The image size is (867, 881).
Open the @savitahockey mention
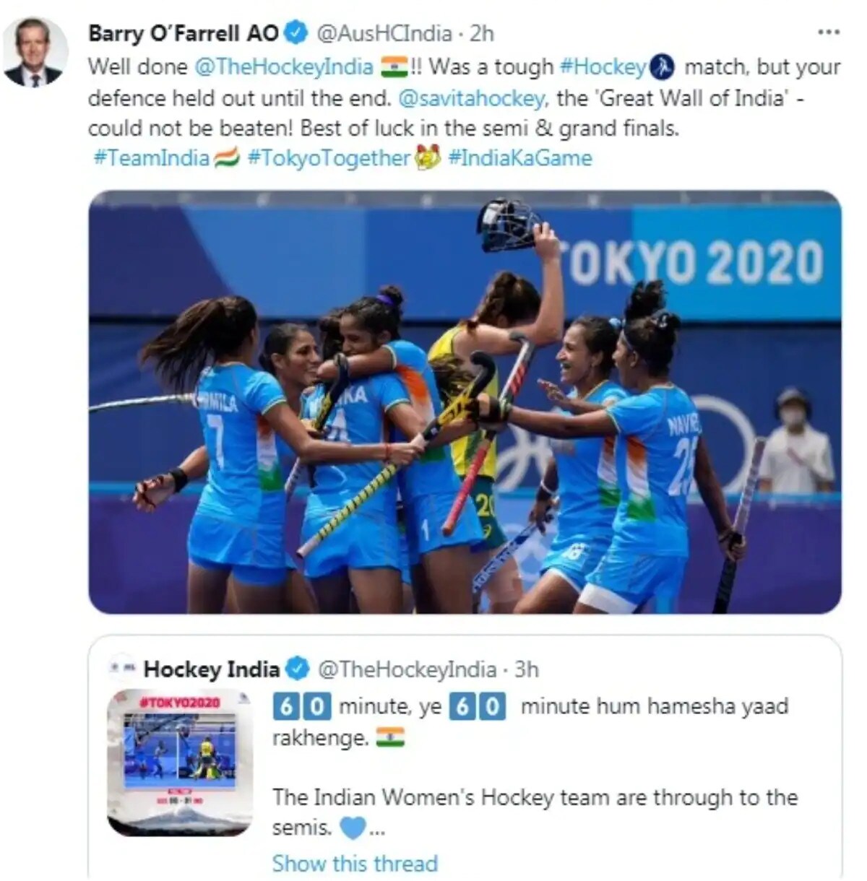click(478, 98)
